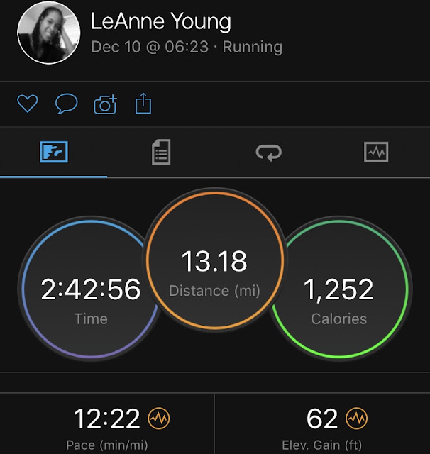Tap the Dec 10 Running subtitle

tap(187, 47)
